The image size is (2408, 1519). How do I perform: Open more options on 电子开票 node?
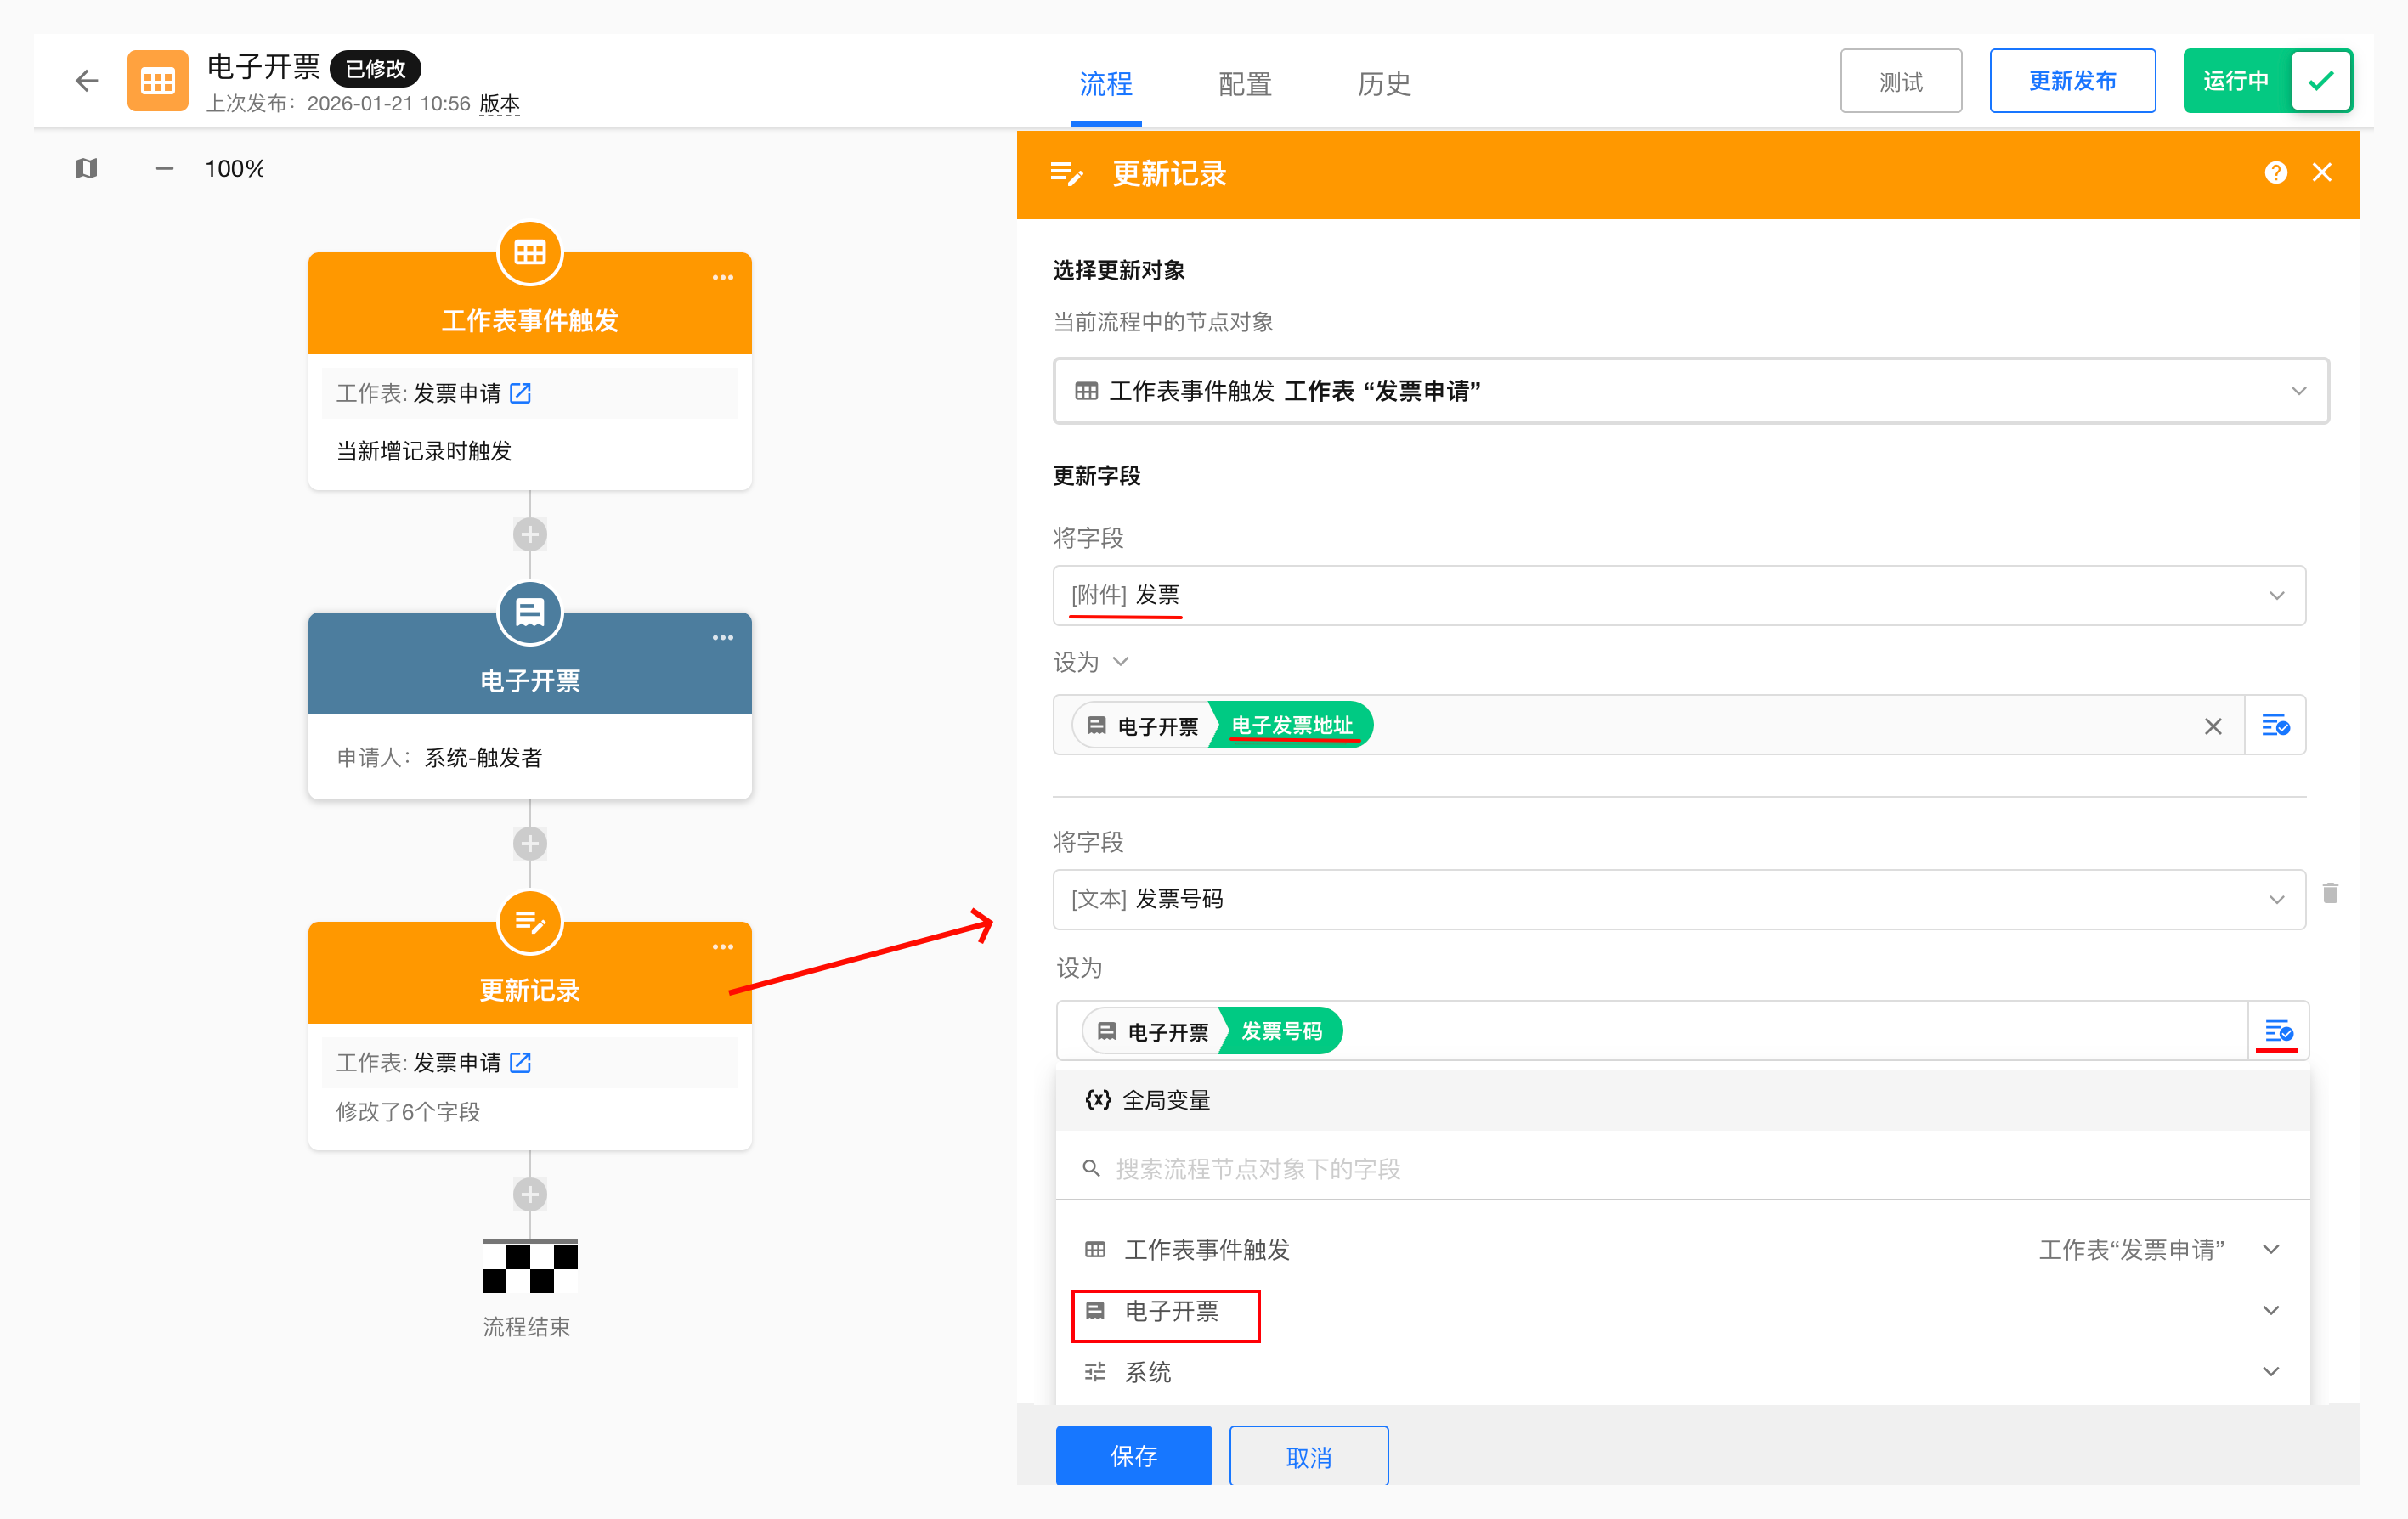point(722,637)
